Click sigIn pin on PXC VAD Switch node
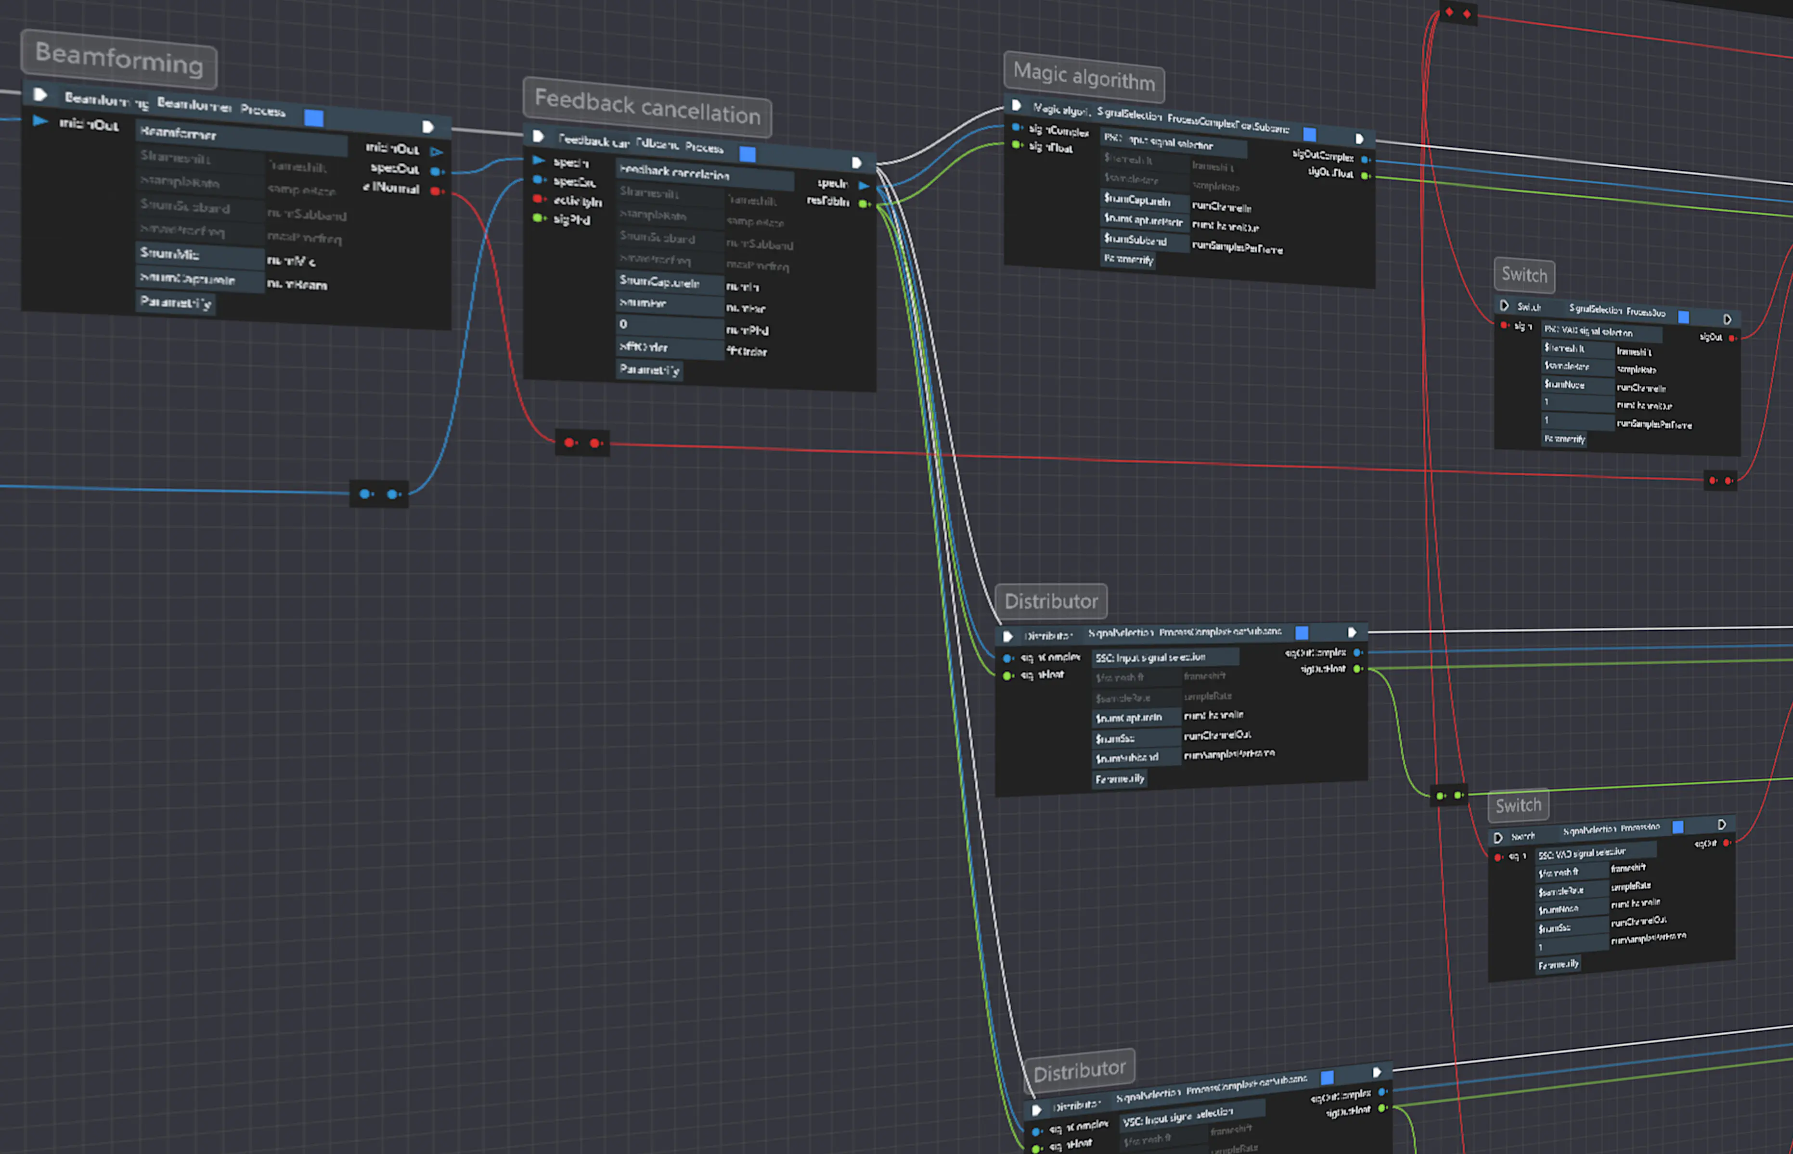Viewport: 1793px width, 1154px height. pos(1504,325)
